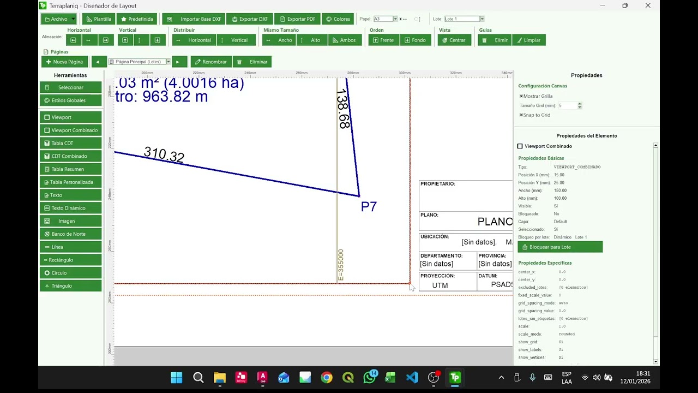The height and width of the screenshot is (393, 698).
Task: Select the Línea drawing tool
Action: point(70,247)
